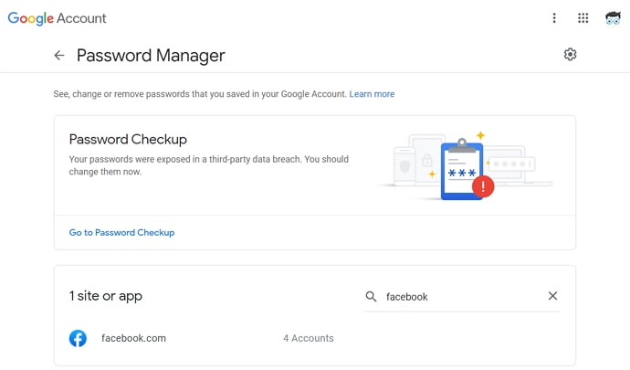Viewport: 630px width, 370px height.
Task: Open the Google apps grid launcher
Action: (583, 18)
